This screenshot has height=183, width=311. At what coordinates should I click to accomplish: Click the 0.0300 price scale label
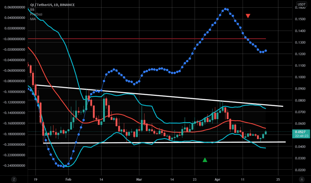[300, 158]
